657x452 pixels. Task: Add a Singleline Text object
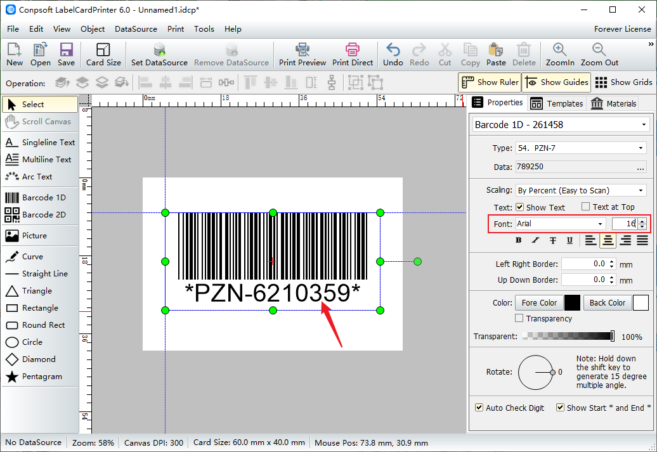click(x=40, y=143)
